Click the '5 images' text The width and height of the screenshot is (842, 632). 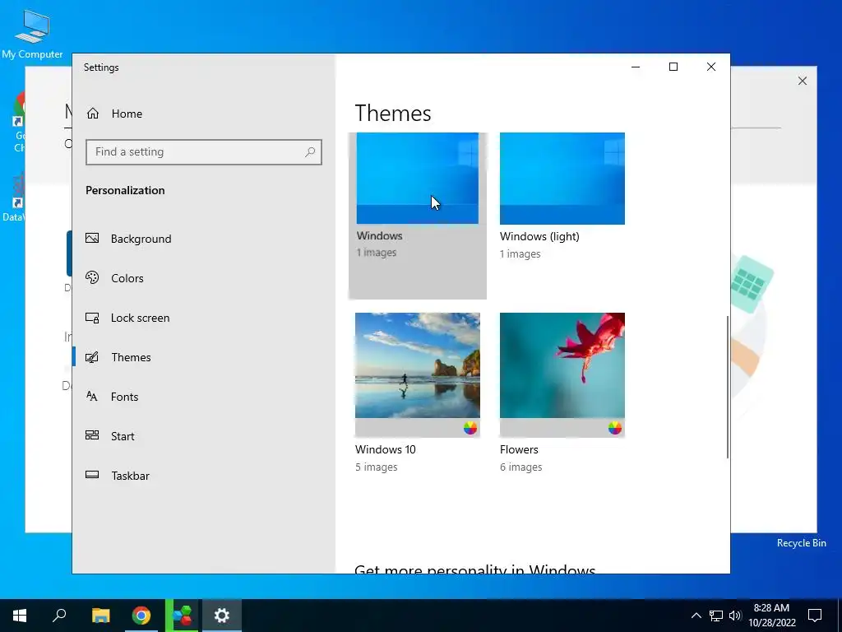tap(376, 467)
